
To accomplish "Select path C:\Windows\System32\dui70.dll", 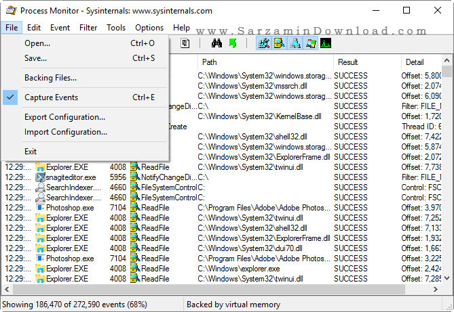I will click(x=250, y=248).
